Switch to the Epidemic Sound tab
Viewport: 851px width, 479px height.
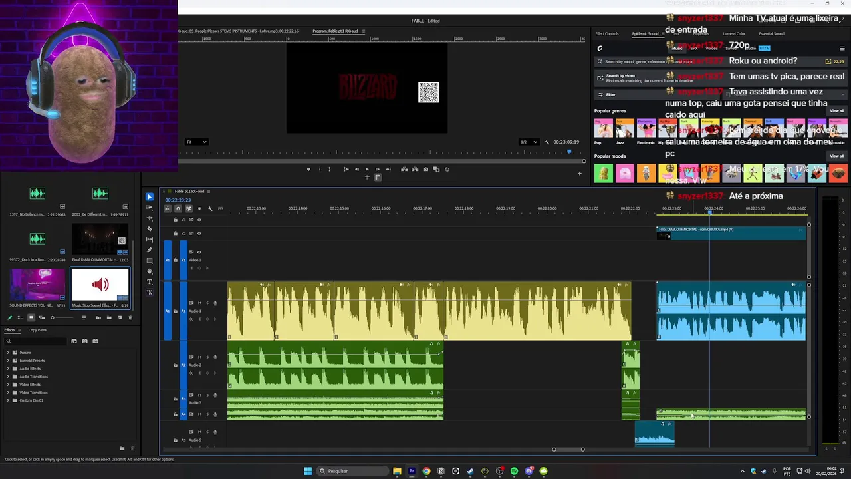tap(646, 33)
